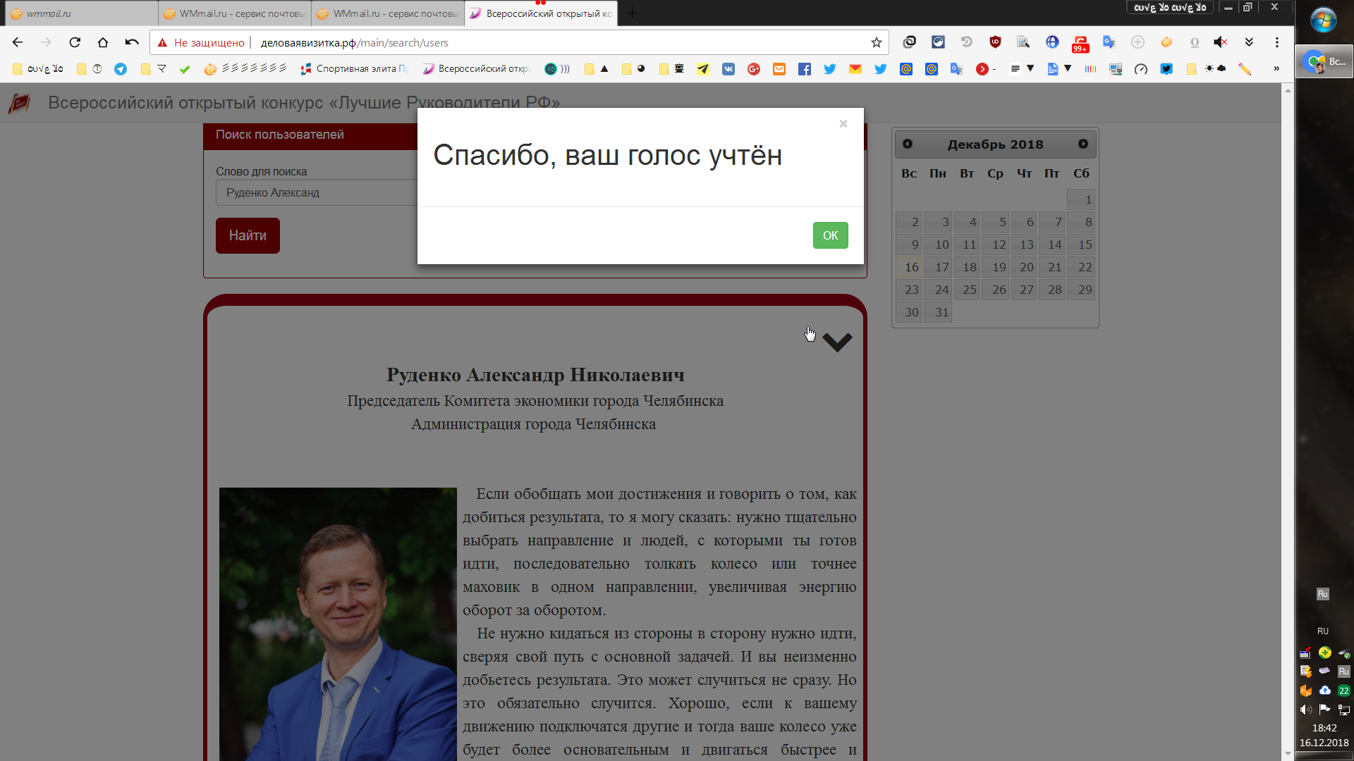Screen dimensions: 1354x761
Task: Collapse the profile card with the chevron arrow
Action: click(x=837, y=342)
